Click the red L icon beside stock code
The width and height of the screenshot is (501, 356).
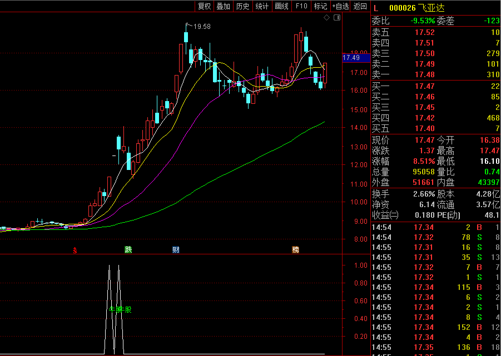[x=376, y=8]
